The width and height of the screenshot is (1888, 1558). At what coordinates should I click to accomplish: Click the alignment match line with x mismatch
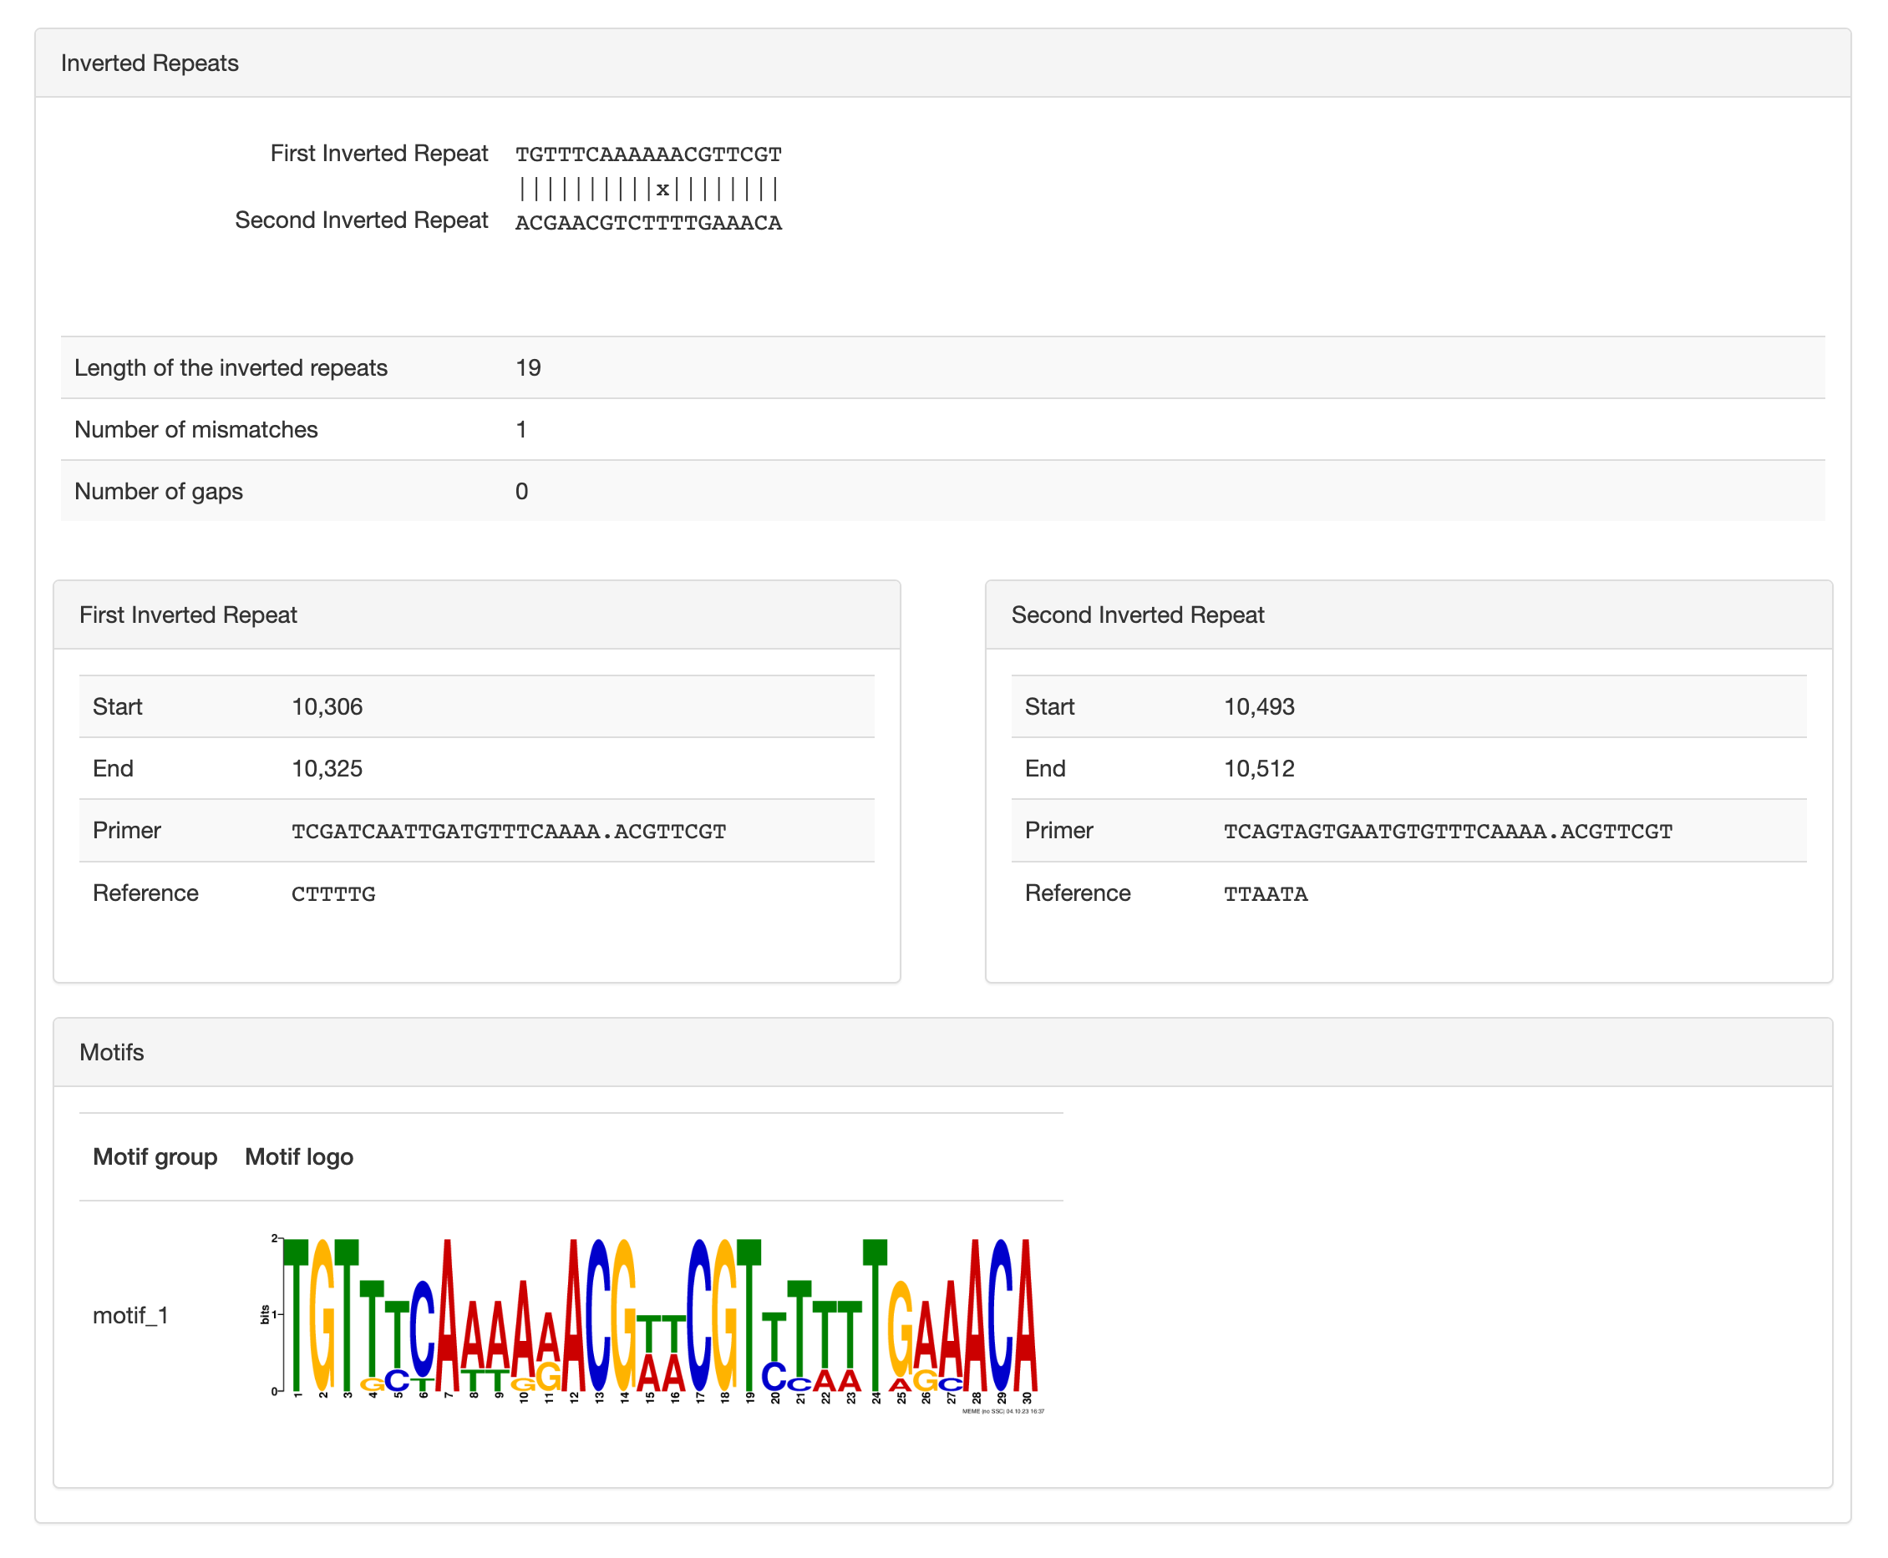pyautogui.click(x=648, y=189)
